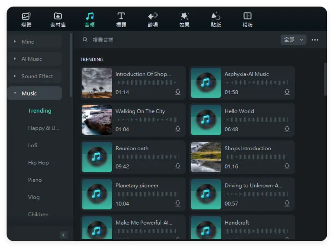Download the Asphyxia-AI Music track

(x=287, y=92)
